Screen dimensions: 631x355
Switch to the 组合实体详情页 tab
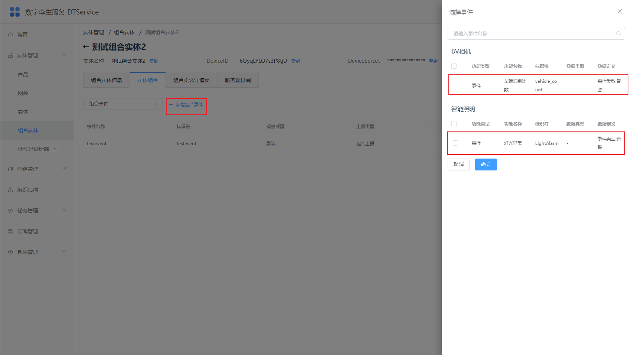192,80
